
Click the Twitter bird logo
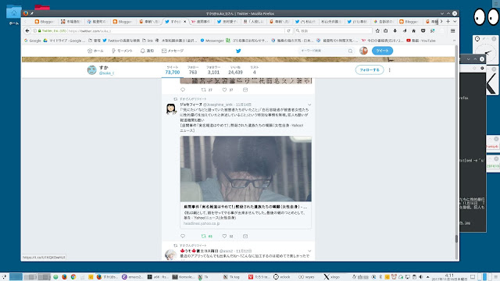[x=238, y=51]
